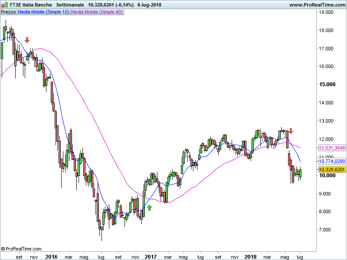347x260 pixels.
Task: Click the 17.000 price axis value
Action: [326, 49]
